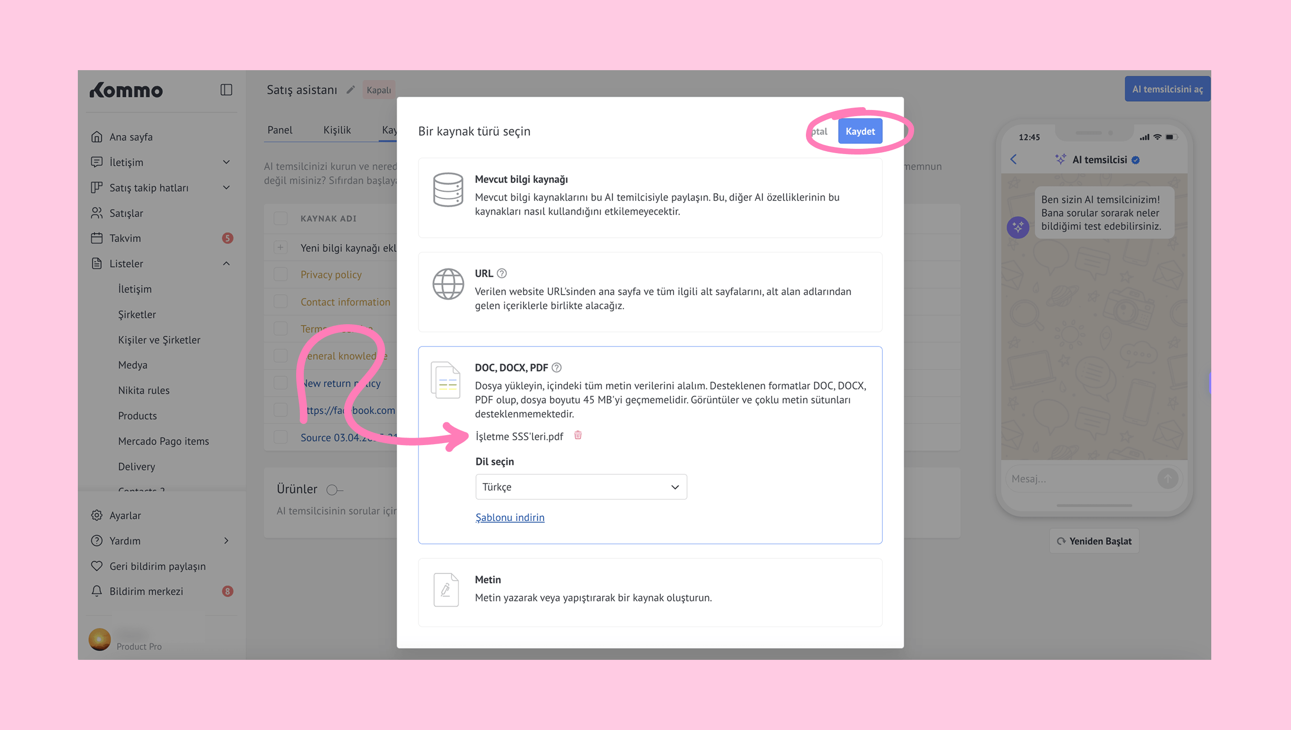
Task: Open Ayarlar gear in sidebar
Action: 97,515
